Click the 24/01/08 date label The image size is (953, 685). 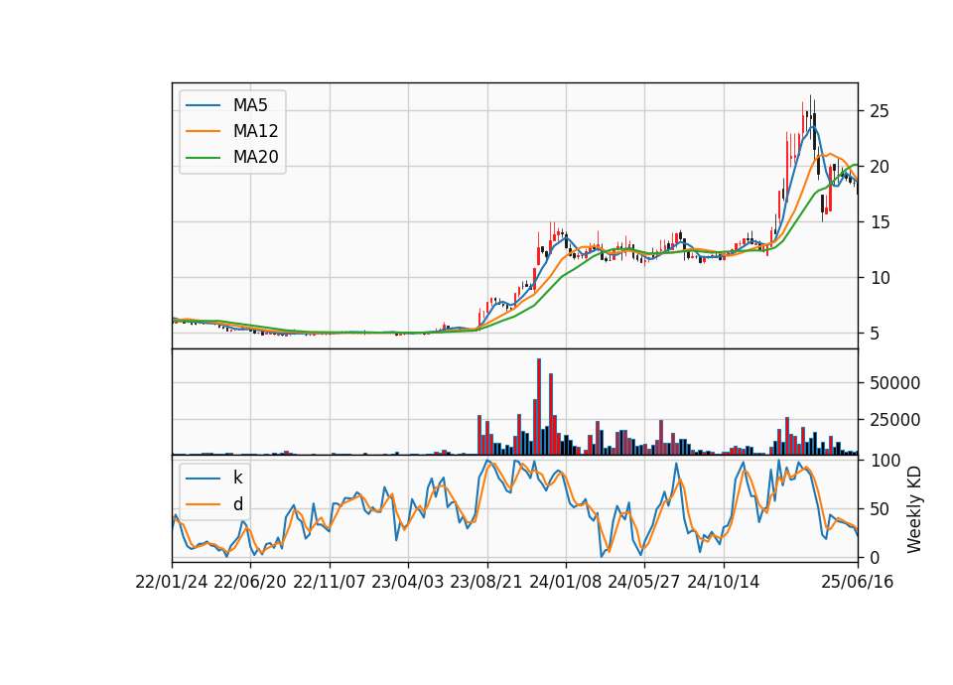(565, 582)
